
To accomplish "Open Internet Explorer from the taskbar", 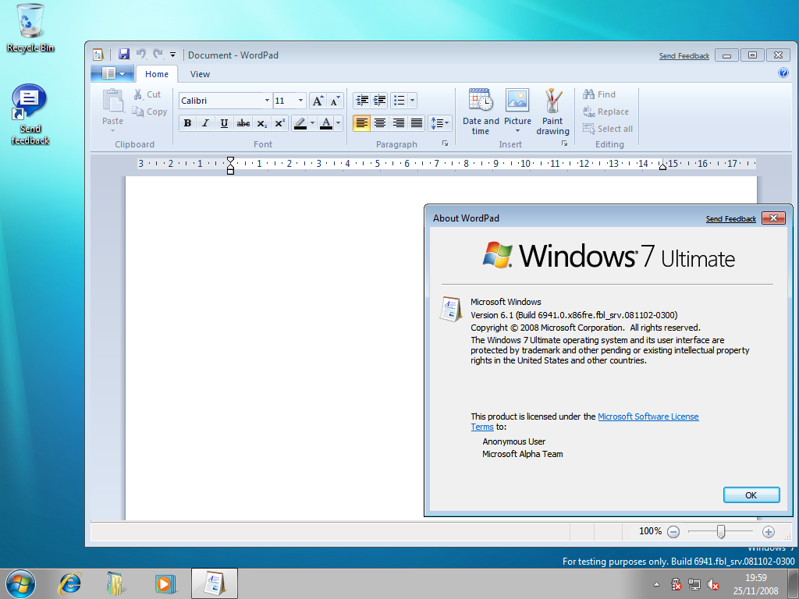I will tap(69, 583).
